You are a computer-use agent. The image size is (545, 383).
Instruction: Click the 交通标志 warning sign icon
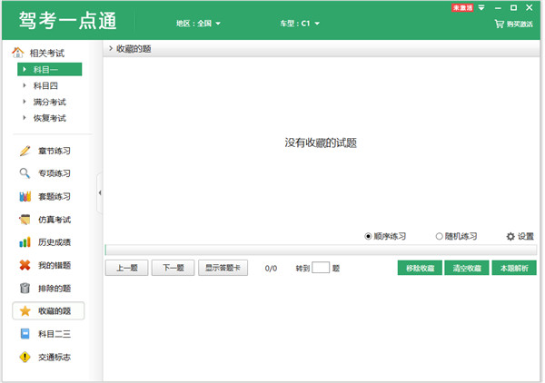click(25, 358)
